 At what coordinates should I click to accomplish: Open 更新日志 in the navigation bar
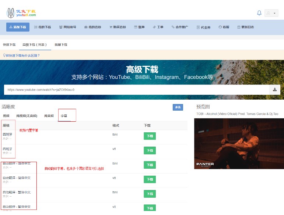pyautogui.click(x=245, y=27)
